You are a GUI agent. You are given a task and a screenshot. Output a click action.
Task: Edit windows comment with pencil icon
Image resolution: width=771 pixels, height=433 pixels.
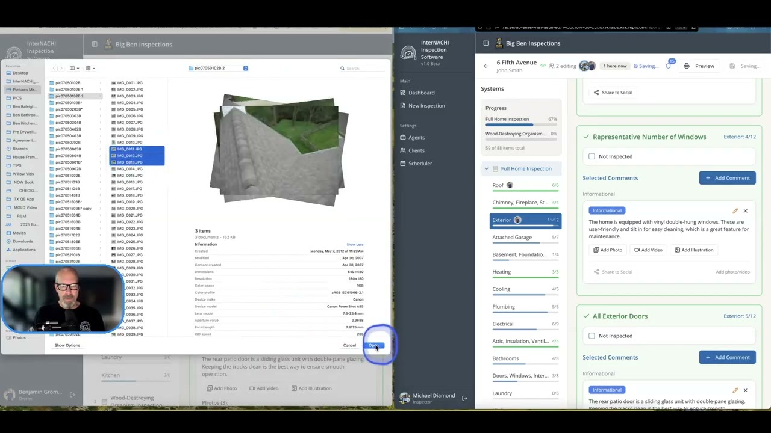tap(735, 211)
